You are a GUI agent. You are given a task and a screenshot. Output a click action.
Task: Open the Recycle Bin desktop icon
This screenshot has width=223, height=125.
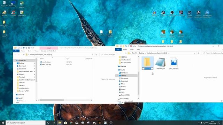(x=4, y=4)
